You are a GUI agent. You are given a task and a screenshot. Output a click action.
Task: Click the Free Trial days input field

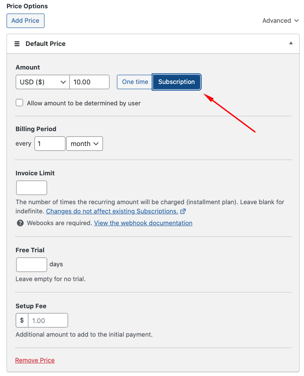tap(31, 265)
